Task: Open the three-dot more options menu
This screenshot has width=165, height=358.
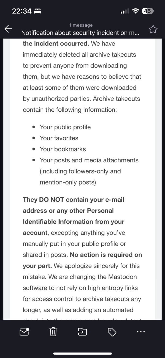Action: [141, 332]
